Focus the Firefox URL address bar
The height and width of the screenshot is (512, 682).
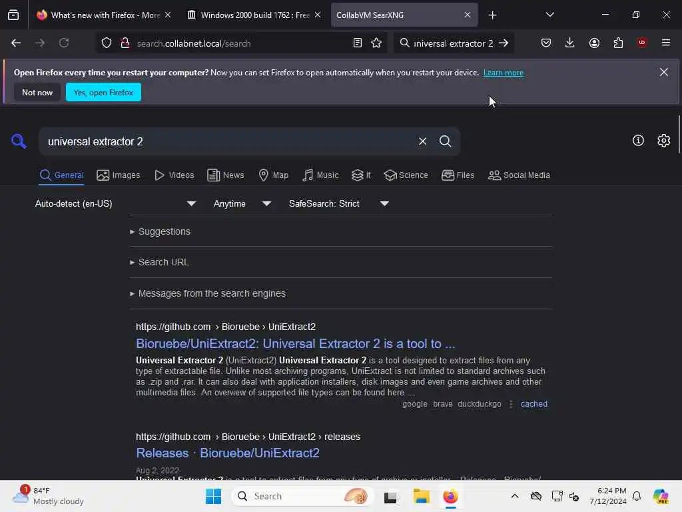click(241, 43)
